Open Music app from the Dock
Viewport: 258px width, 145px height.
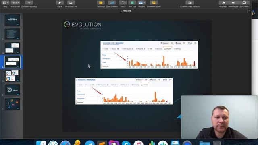pos(139,143)
